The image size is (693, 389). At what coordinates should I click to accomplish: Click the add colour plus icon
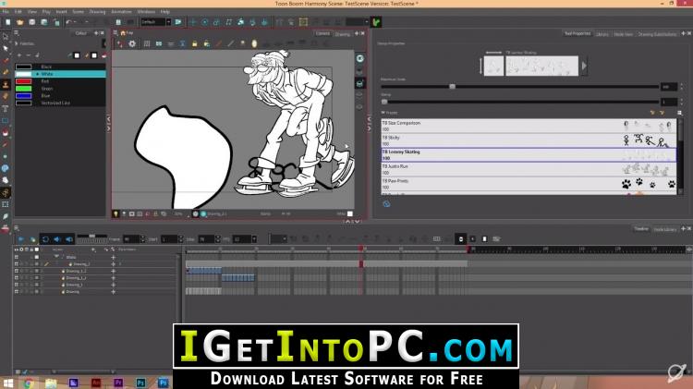tap(19, 55)
